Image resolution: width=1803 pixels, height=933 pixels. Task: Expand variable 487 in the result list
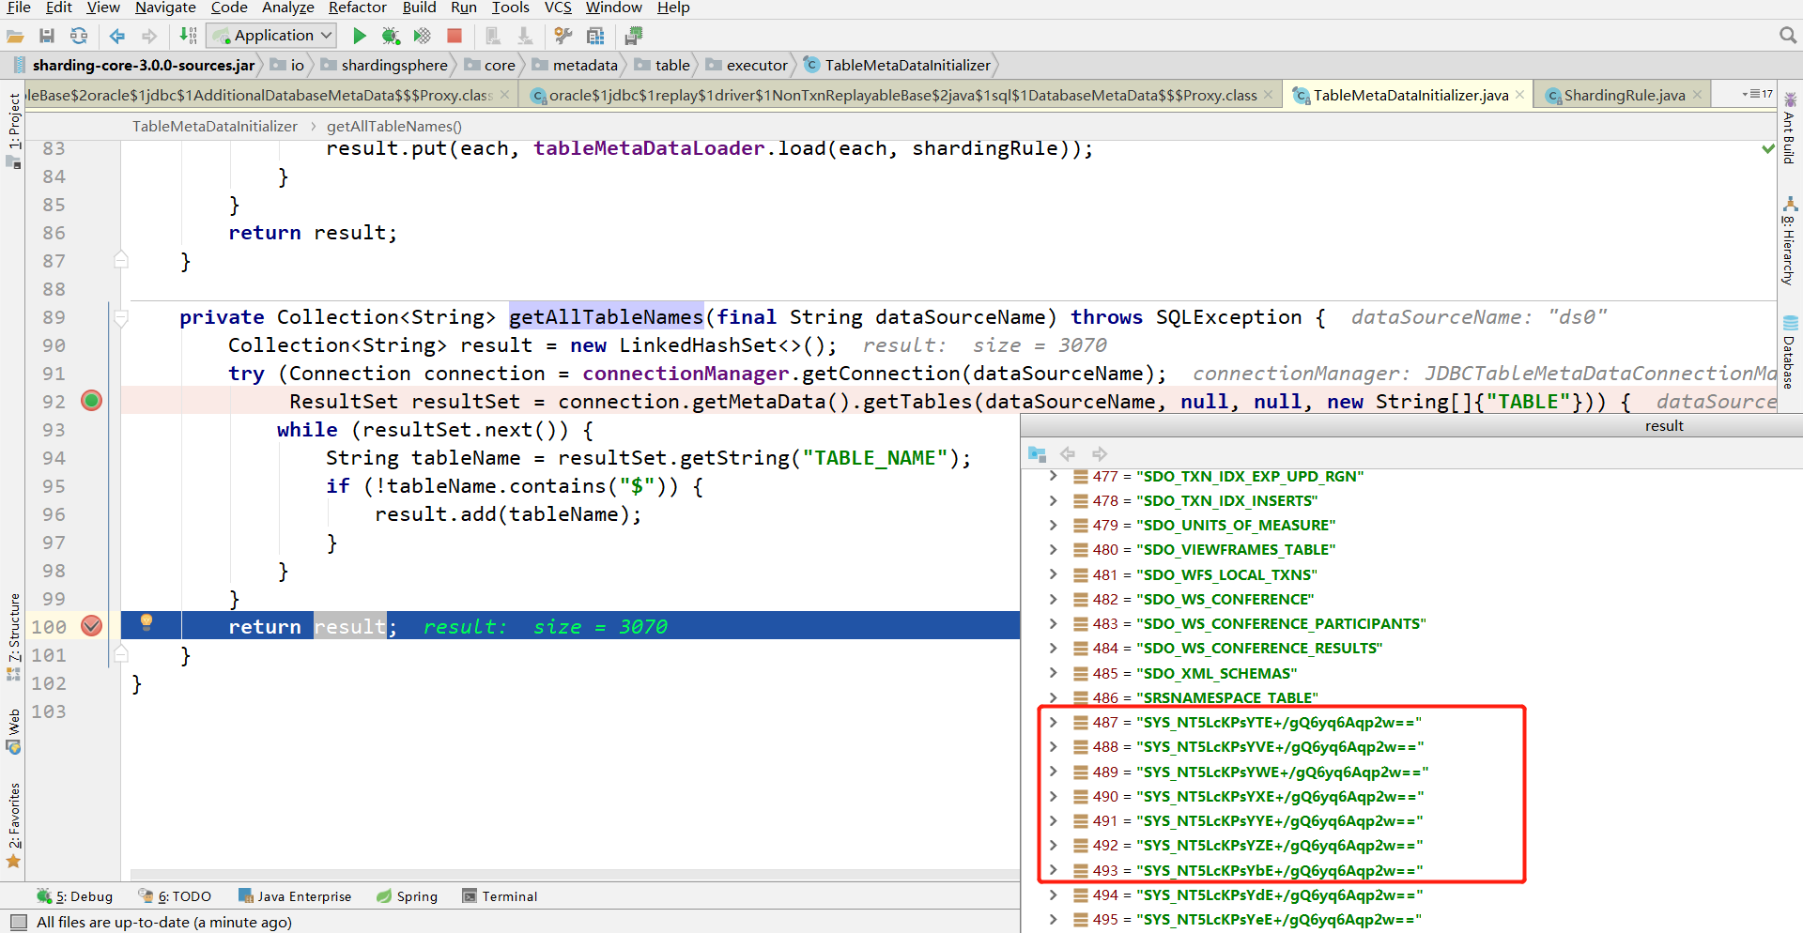pos(1054,722)
